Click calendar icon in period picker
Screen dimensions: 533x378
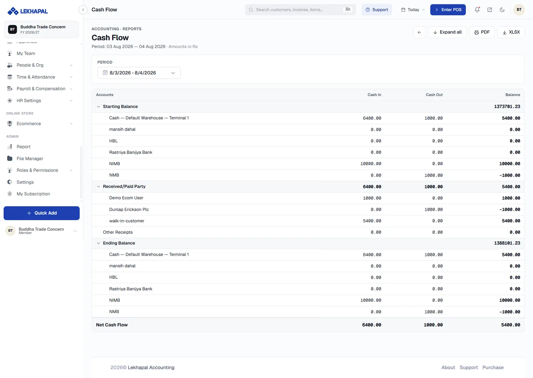tap(105, 73)
